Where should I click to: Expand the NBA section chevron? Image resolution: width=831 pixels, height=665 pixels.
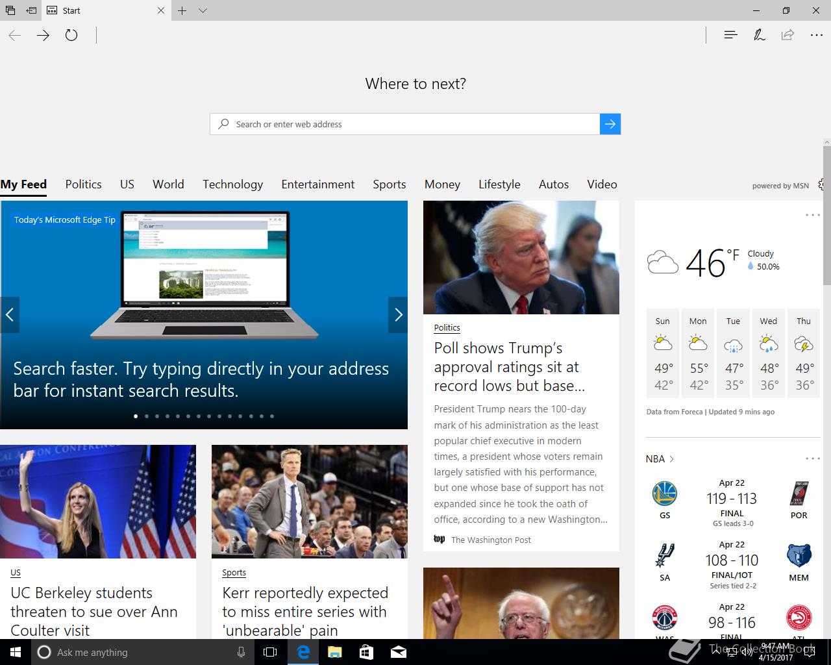pos(671,459)
